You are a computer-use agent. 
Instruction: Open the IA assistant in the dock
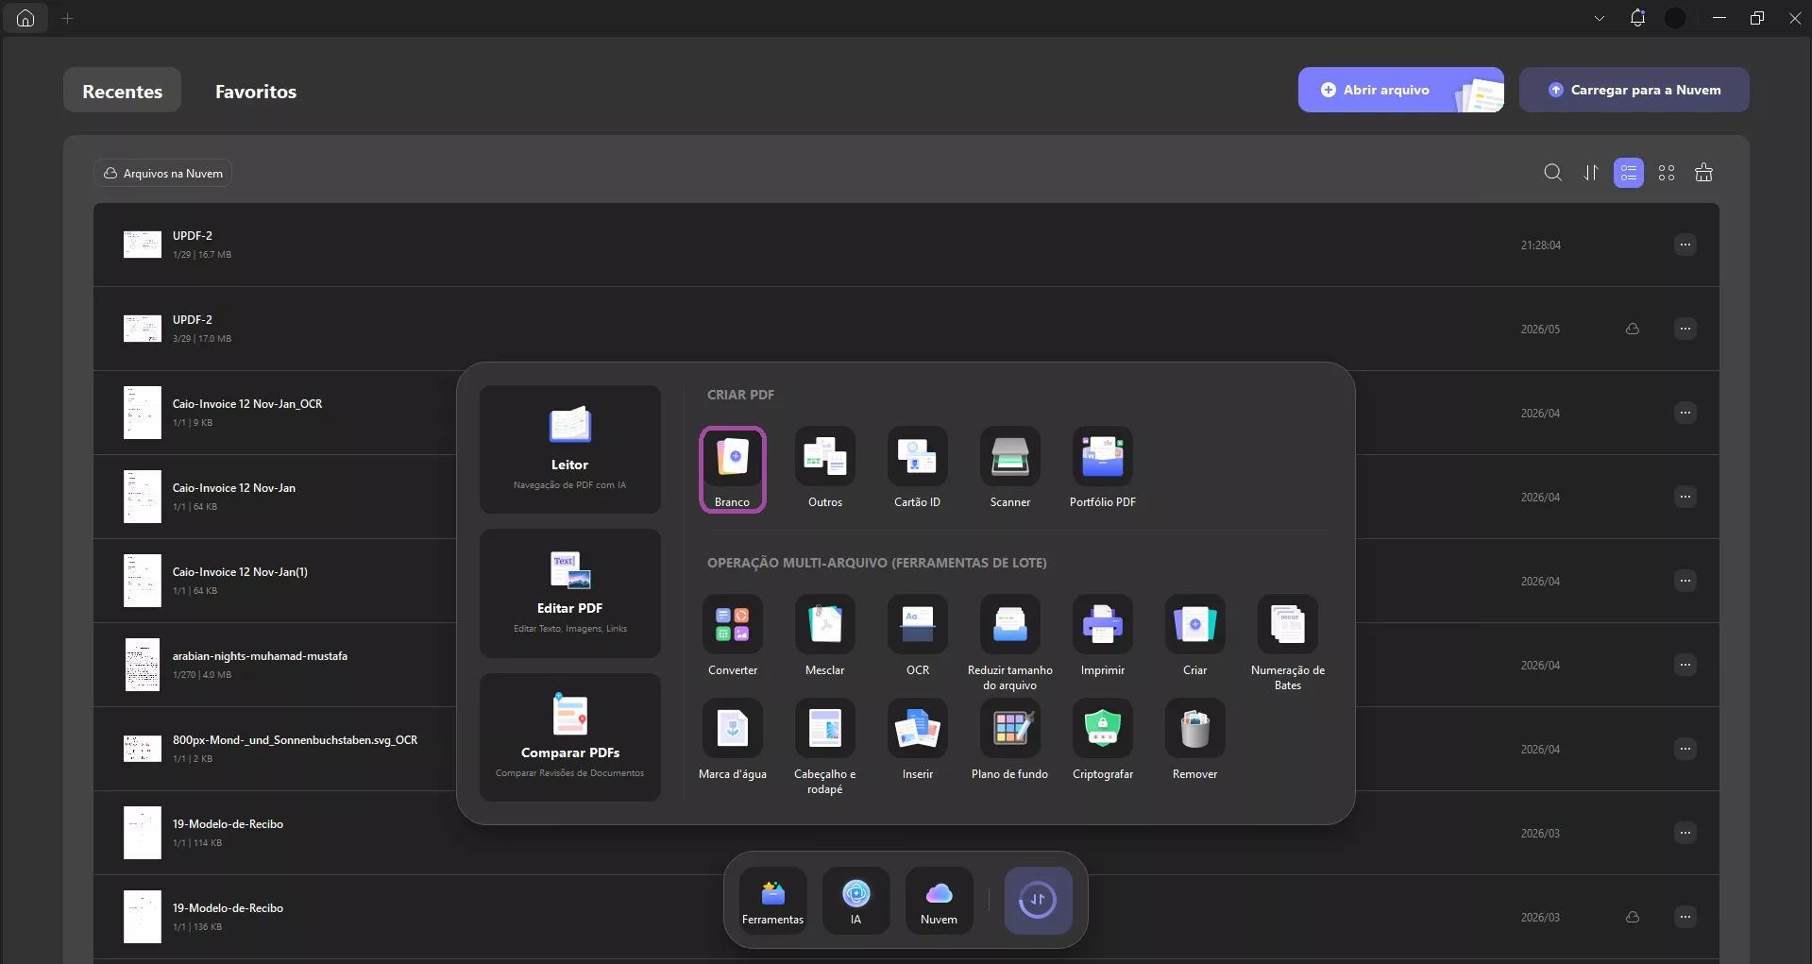coord(856,901)
